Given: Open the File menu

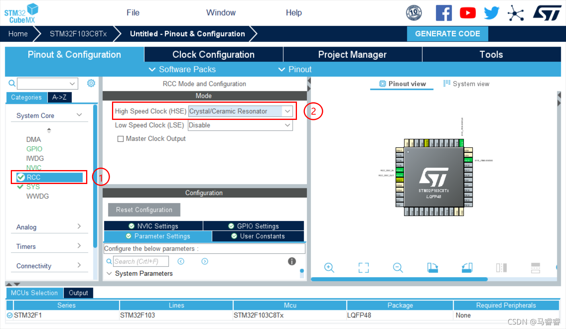Looking at the screenshot, I should (x=133, y=12).
